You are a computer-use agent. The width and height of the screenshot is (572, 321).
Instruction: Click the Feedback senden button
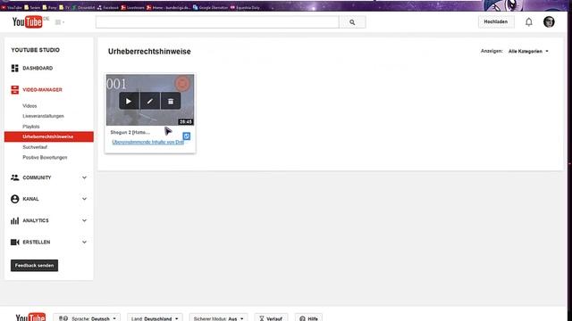[34, 266]
